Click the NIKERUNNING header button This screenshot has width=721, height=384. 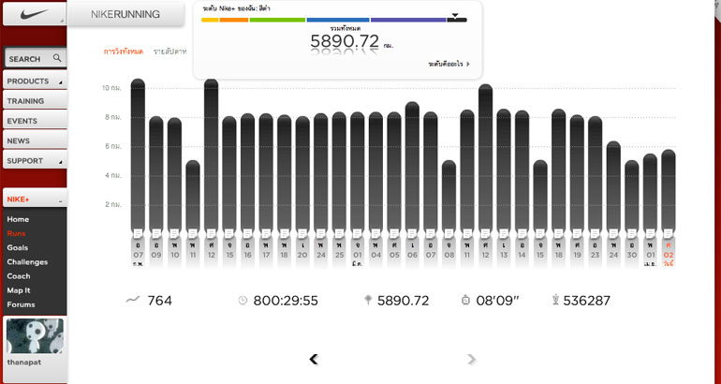click(125, 14)
